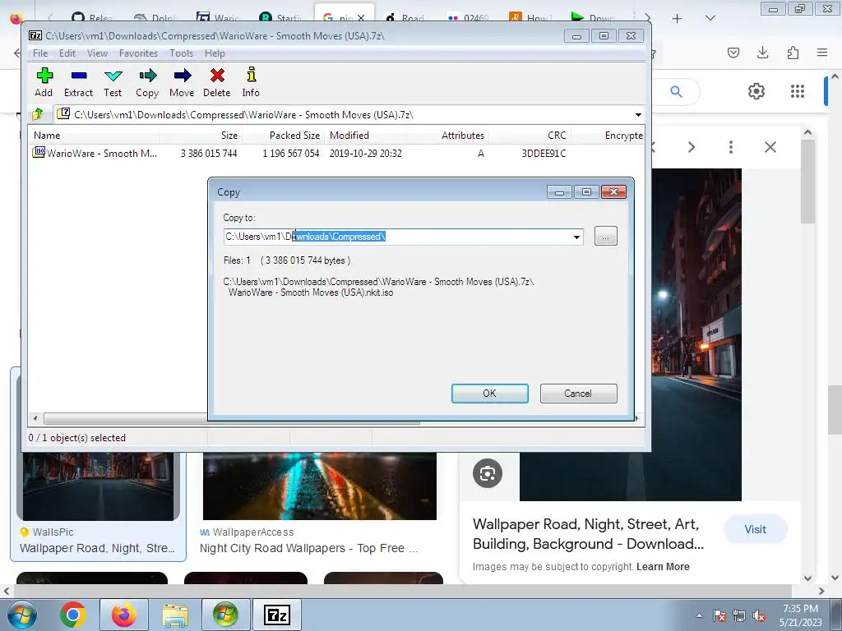Viewport: 842px width, 631px height.
Task: Open Google quick settings gear
Action: coord(756,91)
